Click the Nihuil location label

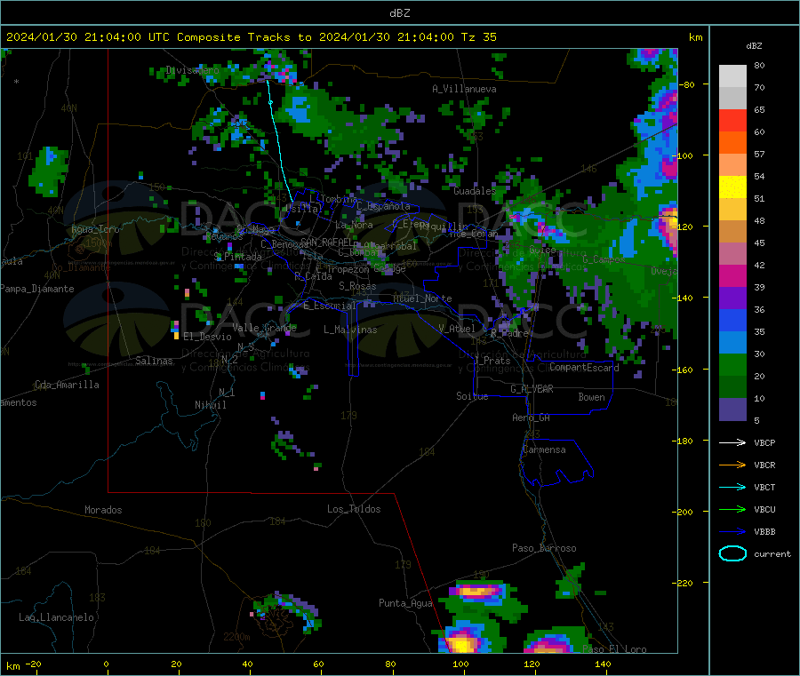point(210,405)
